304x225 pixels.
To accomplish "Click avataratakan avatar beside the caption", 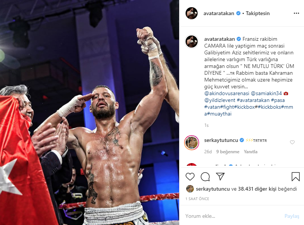I will pos(192,42).
